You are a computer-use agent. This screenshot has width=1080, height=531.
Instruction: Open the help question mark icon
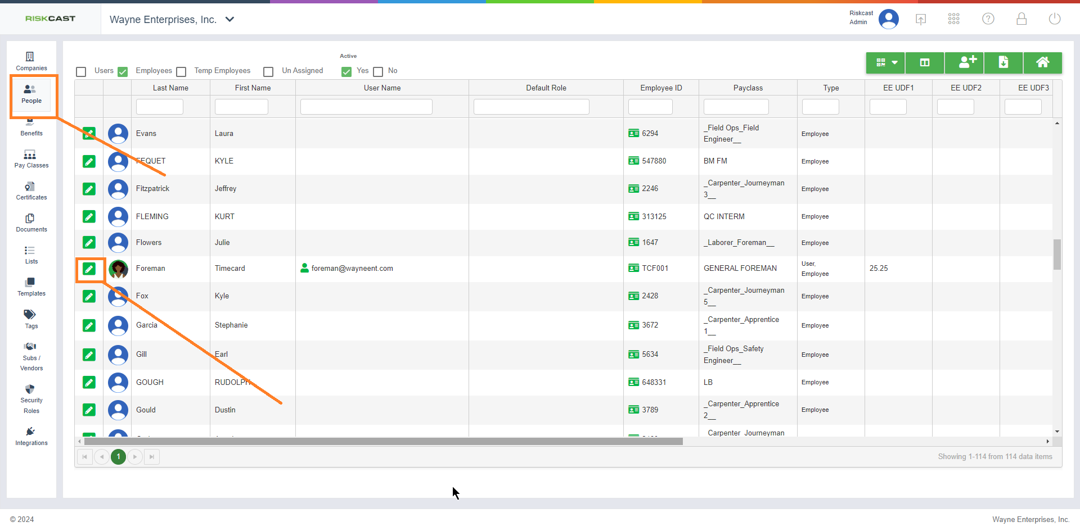(x=988, y=19)
